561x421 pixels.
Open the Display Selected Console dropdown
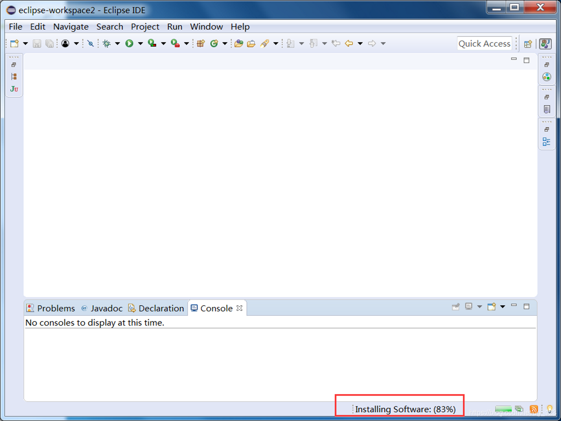pyautogui.click(x=479, y=307)
